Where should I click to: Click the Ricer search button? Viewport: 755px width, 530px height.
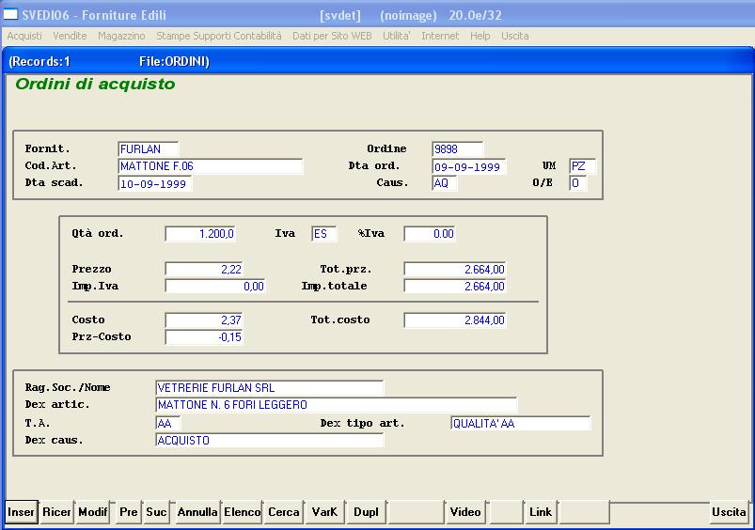click(x=56, y=512)
